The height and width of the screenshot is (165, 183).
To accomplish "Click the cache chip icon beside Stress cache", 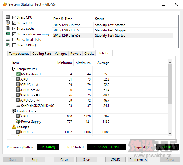I will (x=8, y=28).
